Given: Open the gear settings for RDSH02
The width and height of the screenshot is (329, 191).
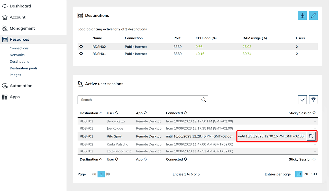Looking at the screenshot, I should [x=81, y=47].
